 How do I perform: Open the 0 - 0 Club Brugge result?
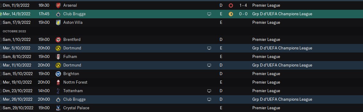pyautogui.click(x=243, y=14)
